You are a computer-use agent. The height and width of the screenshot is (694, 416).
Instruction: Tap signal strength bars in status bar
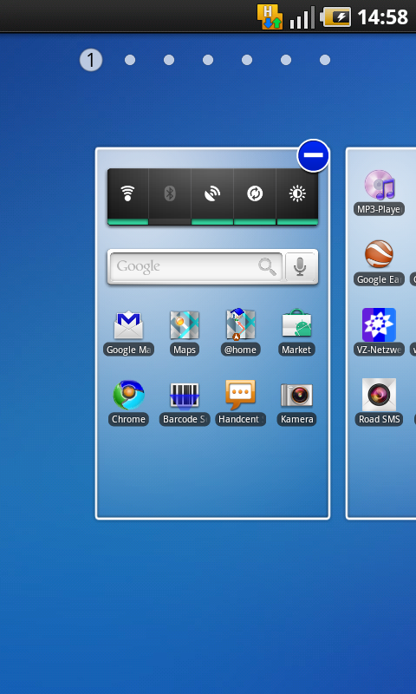(x=302, y=17)
